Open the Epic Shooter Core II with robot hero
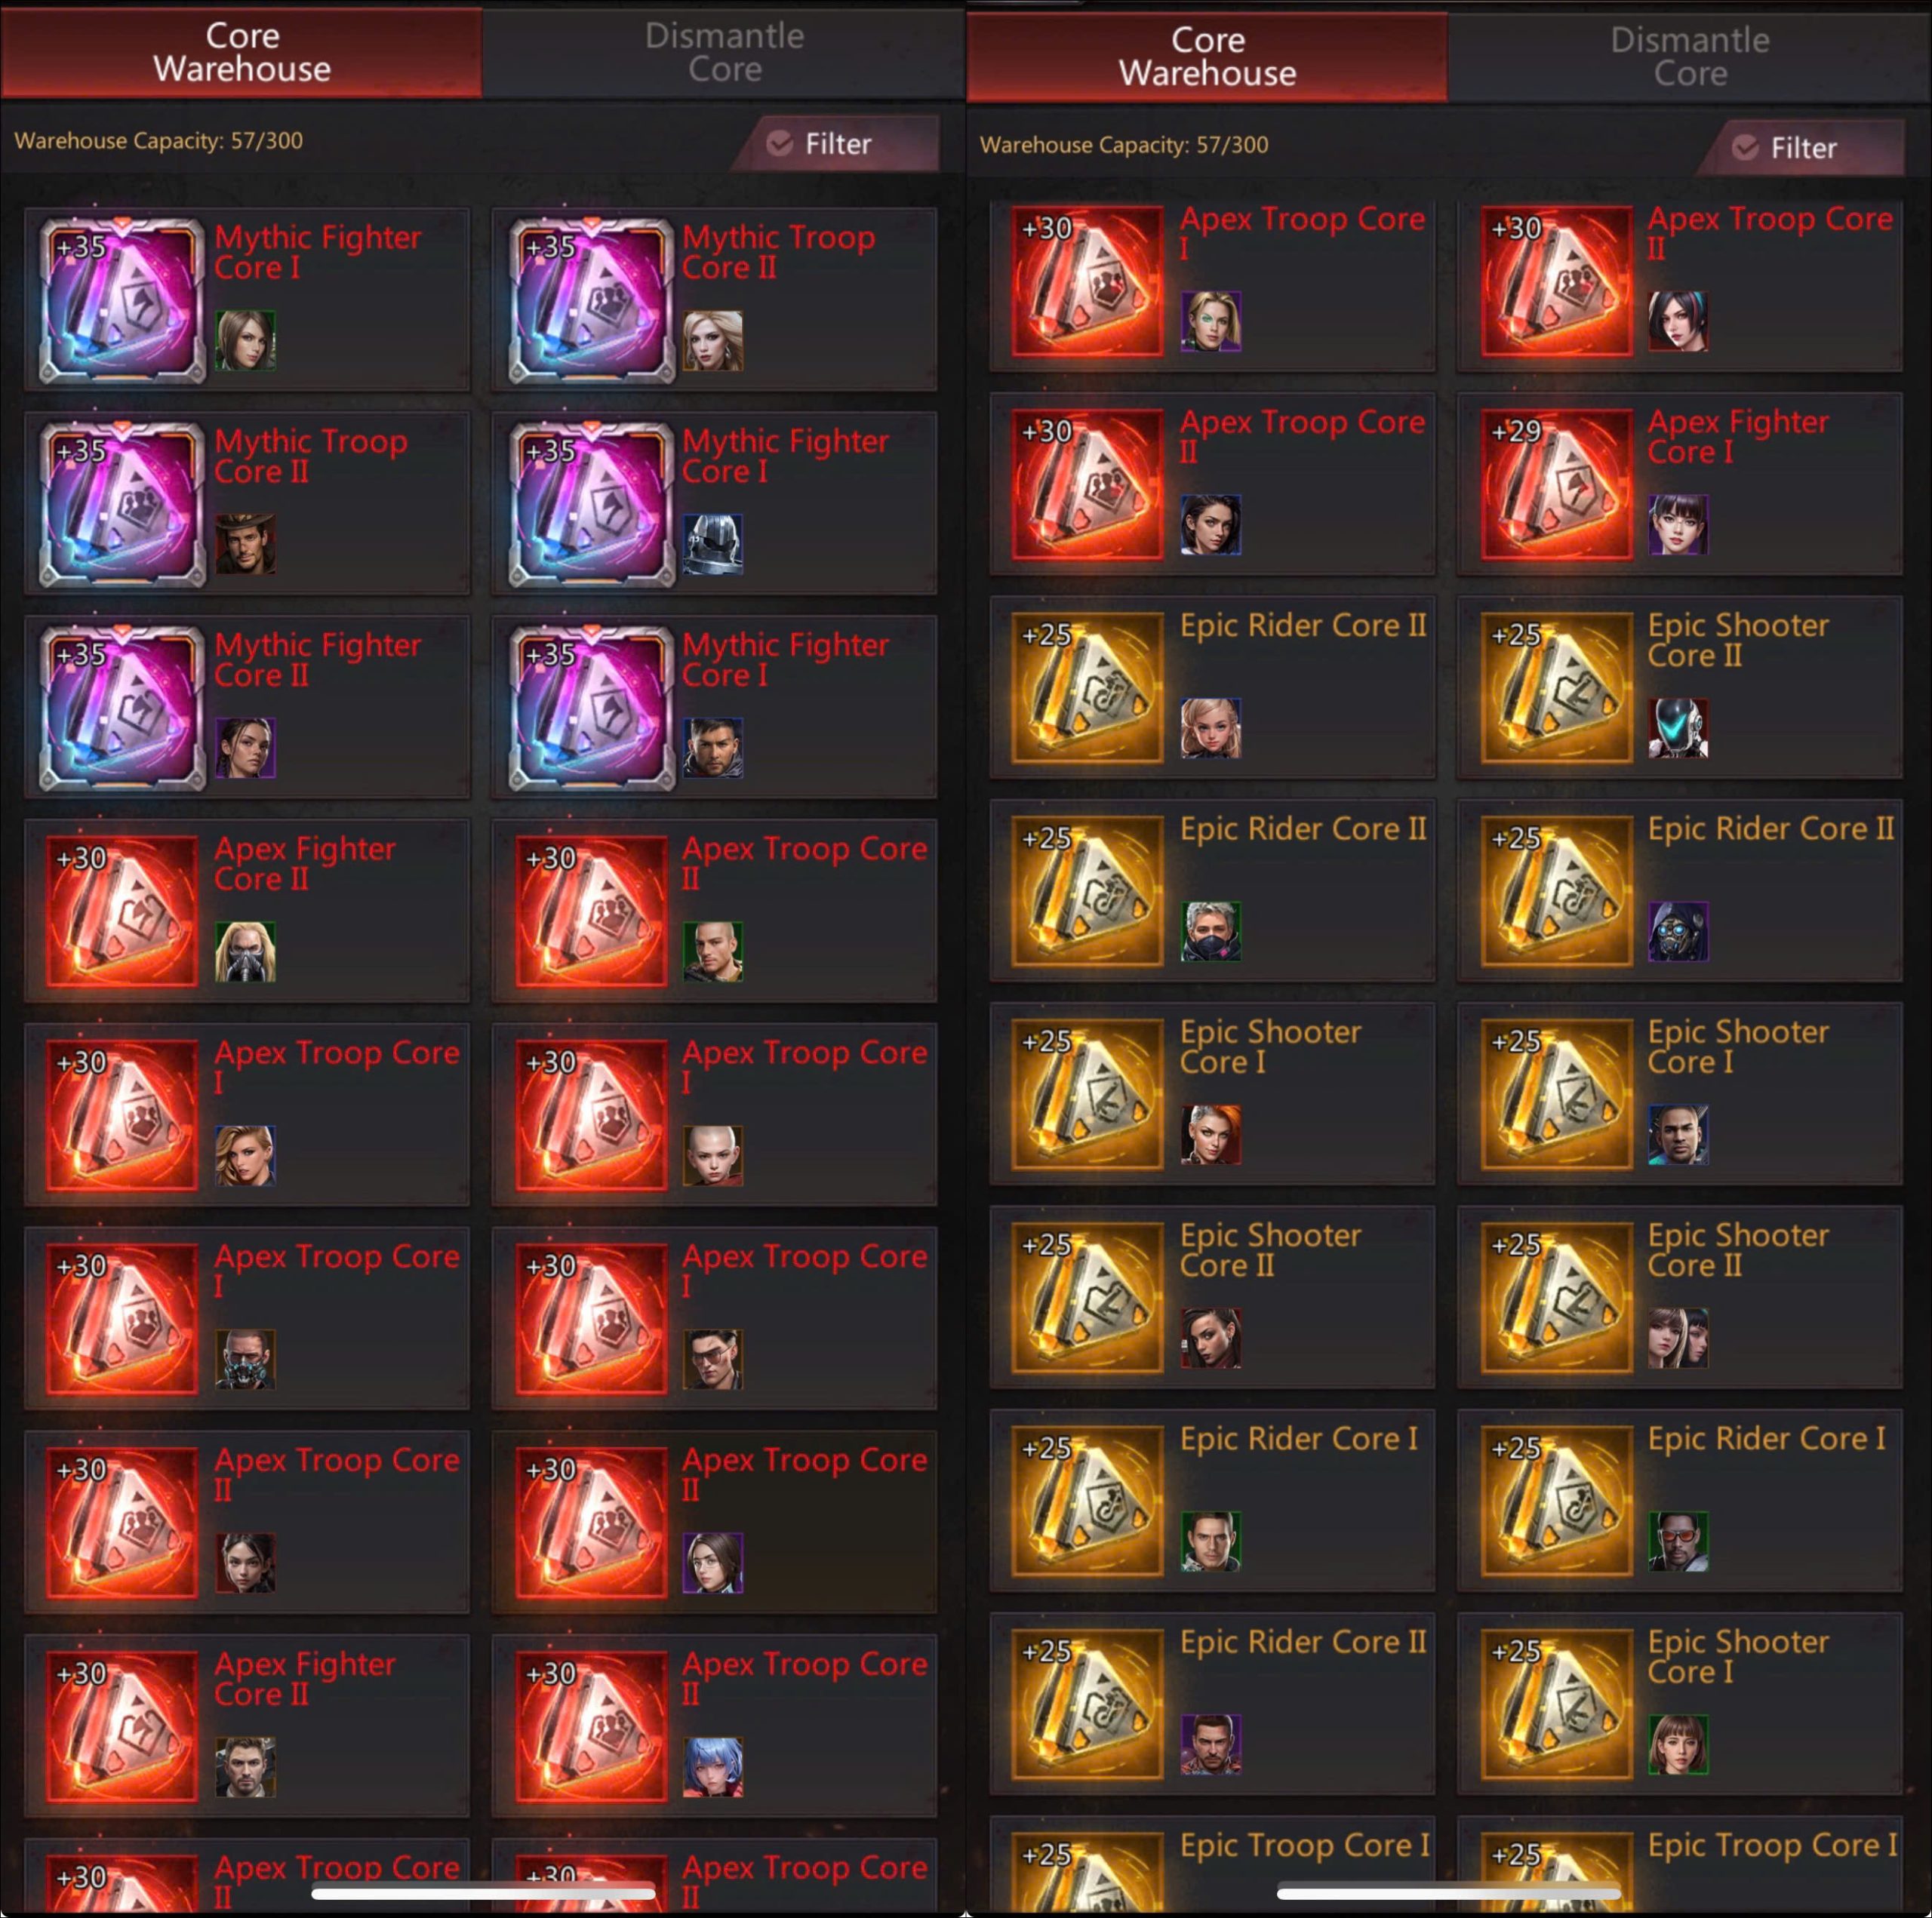 (x=1679, y=687)
